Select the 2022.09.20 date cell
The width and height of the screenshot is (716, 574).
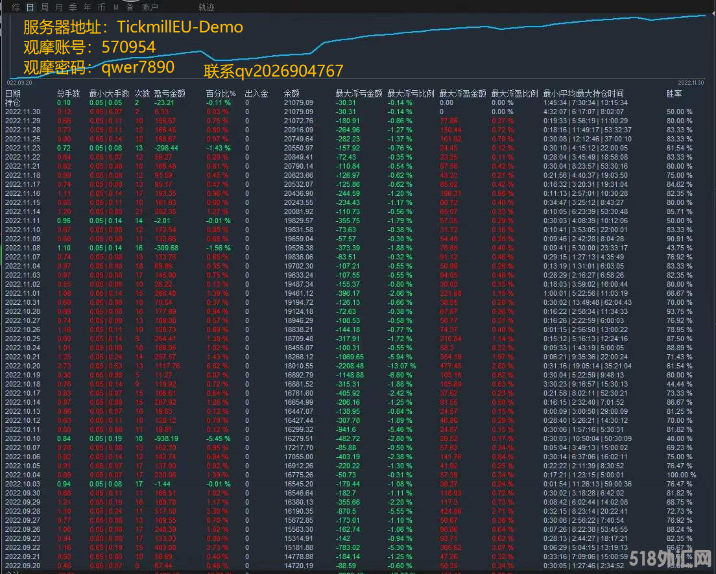click(22, 566)
